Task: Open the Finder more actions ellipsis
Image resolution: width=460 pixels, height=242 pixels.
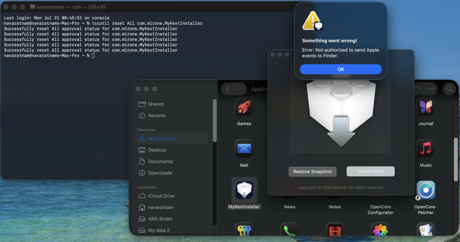Action: [431, 89]
